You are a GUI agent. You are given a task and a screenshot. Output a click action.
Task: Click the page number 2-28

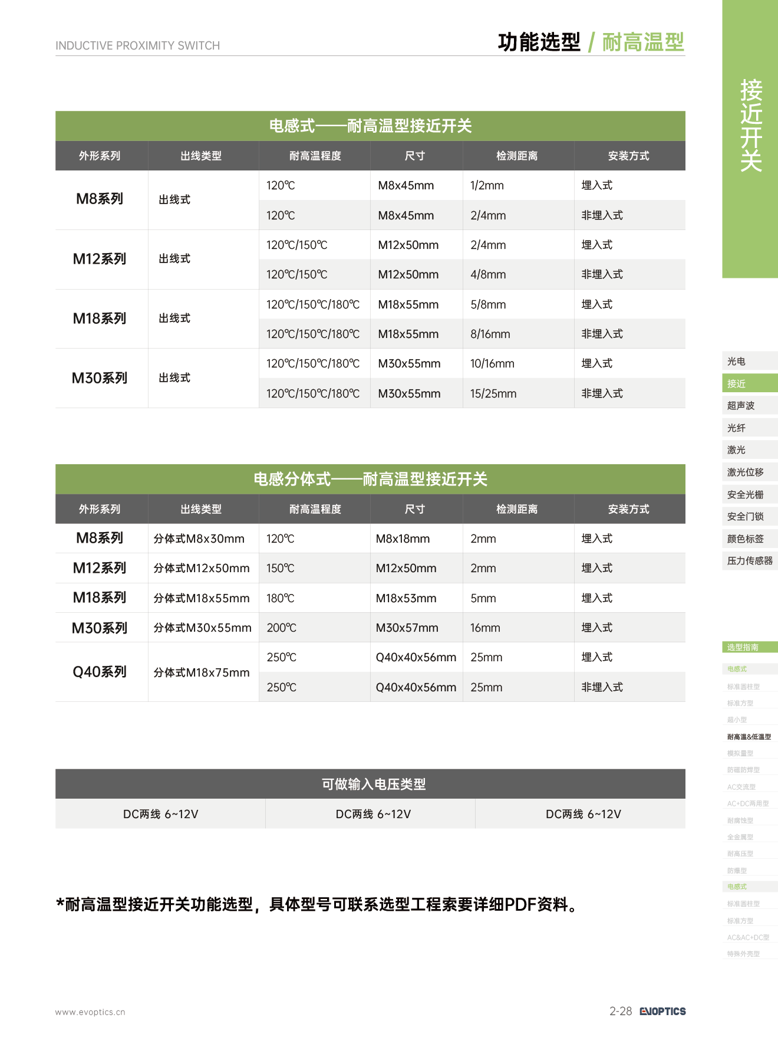621,1011
